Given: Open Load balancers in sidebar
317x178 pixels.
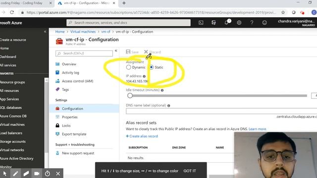Looking at the screenshot, I should 11,133.
